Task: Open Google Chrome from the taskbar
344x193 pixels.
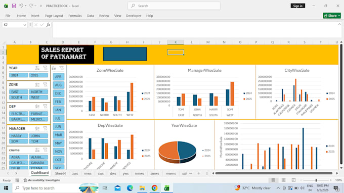Action: click(154, 188)
